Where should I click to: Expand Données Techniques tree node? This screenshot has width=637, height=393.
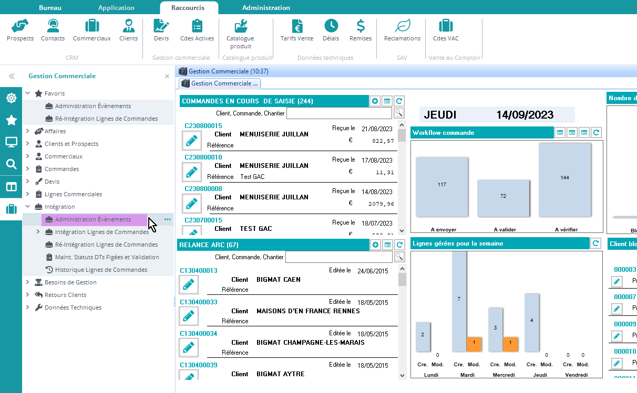[28, 307]
